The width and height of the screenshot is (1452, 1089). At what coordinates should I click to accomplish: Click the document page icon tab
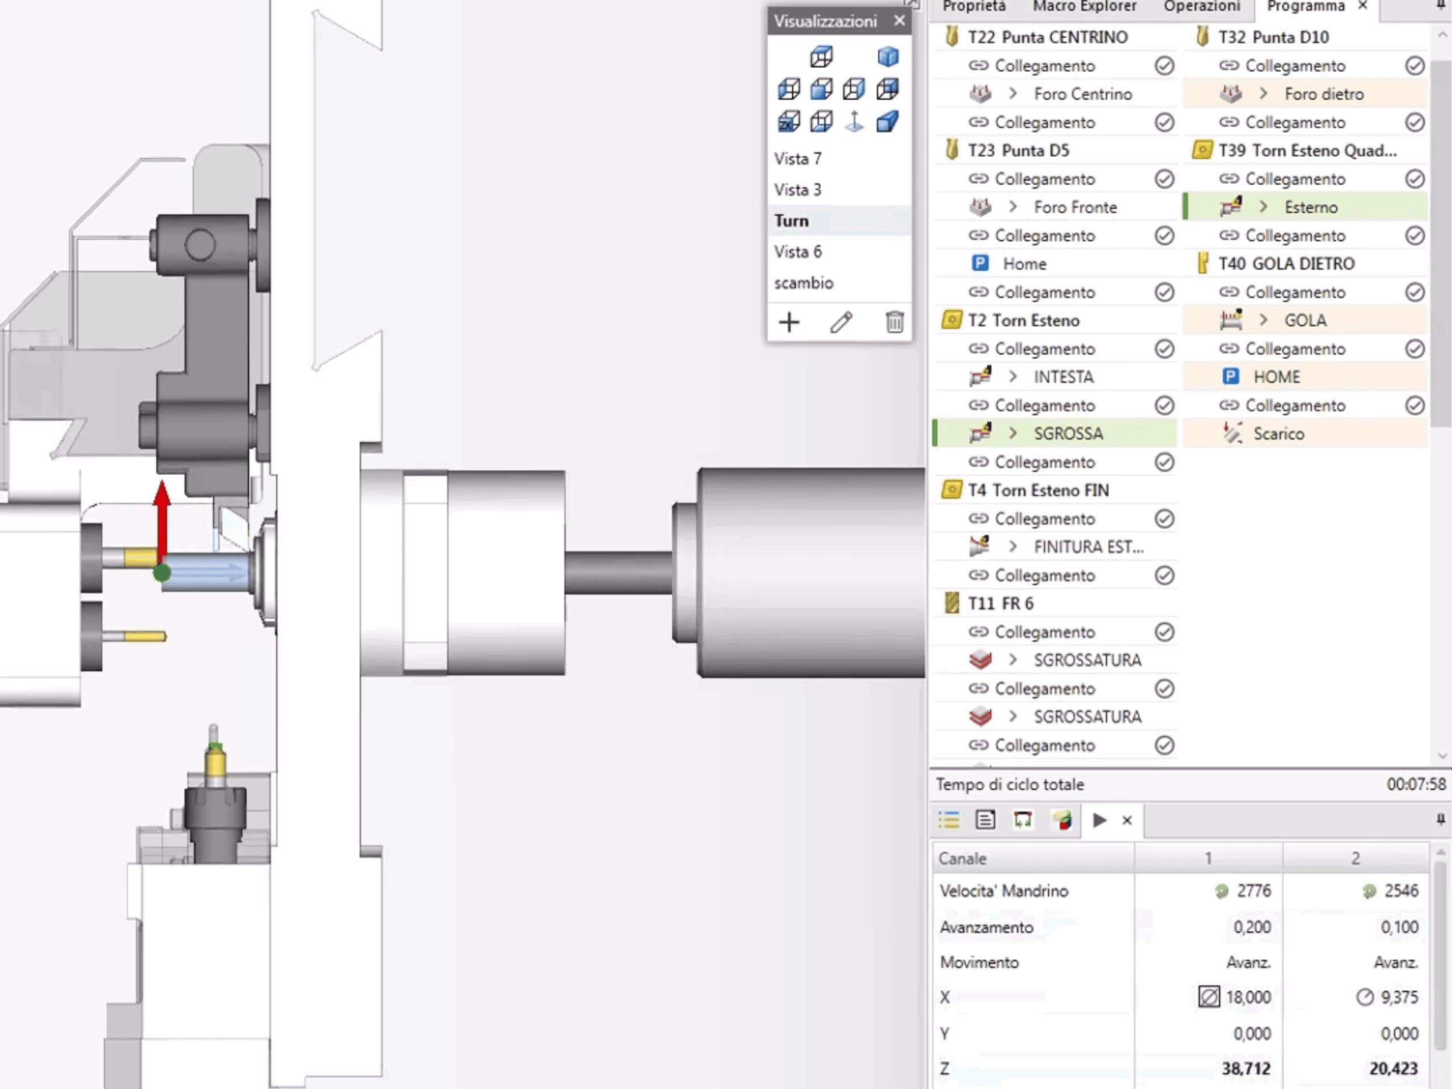[x=985, y=820]
